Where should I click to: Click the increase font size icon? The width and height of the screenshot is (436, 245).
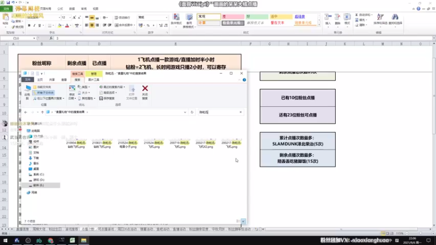[74, 17]
